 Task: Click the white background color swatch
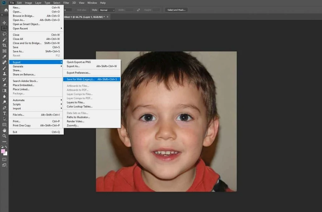click(x=6, y=154)
